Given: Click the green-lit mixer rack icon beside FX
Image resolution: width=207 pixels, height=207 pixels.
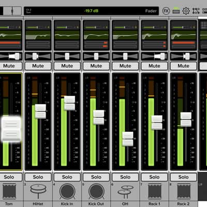Looking at the screenshot, I should (176, 11).
